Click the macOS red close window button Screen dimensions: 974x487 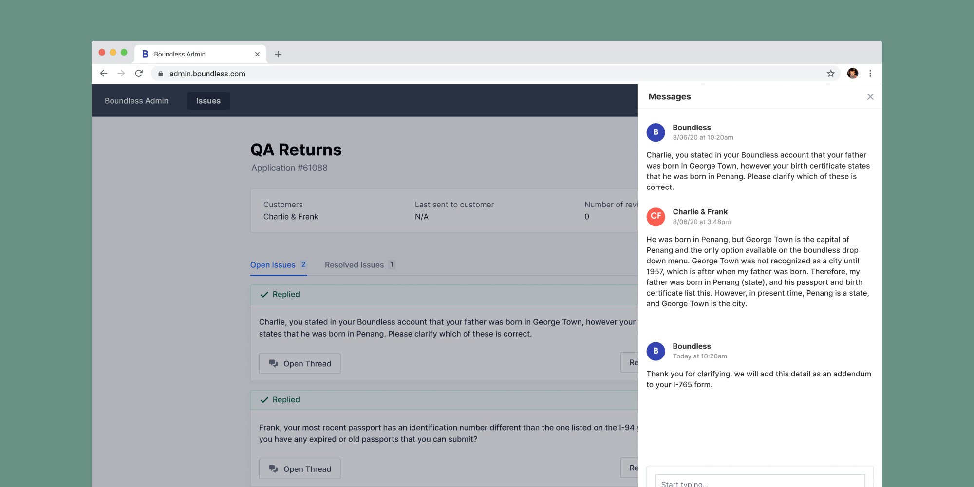[102, 52]
